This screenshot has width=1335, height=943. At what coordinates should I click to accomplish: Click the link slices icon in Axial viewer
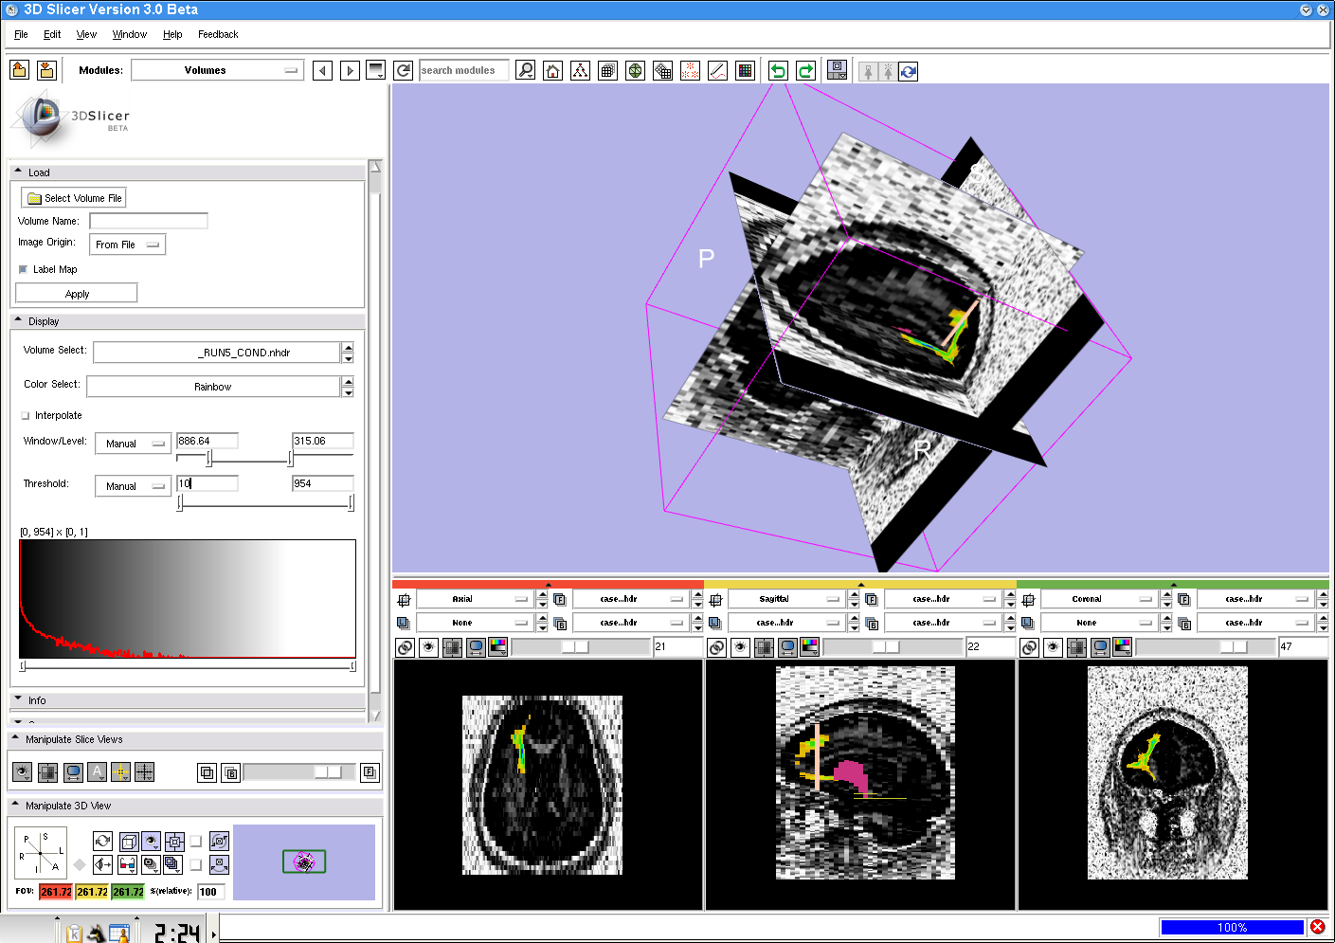pos(405,647)
